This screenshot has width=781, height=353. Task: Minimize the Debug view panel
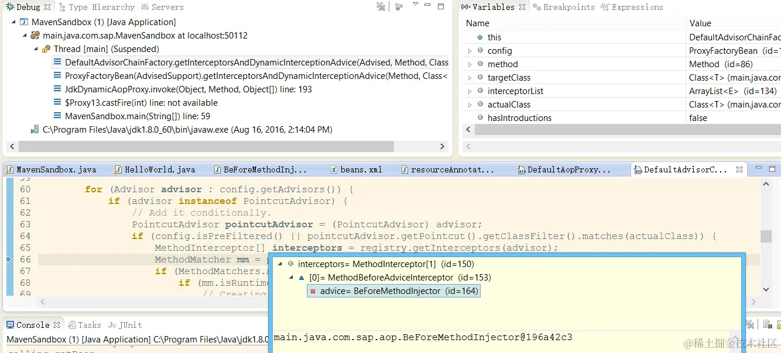(428, 6)
